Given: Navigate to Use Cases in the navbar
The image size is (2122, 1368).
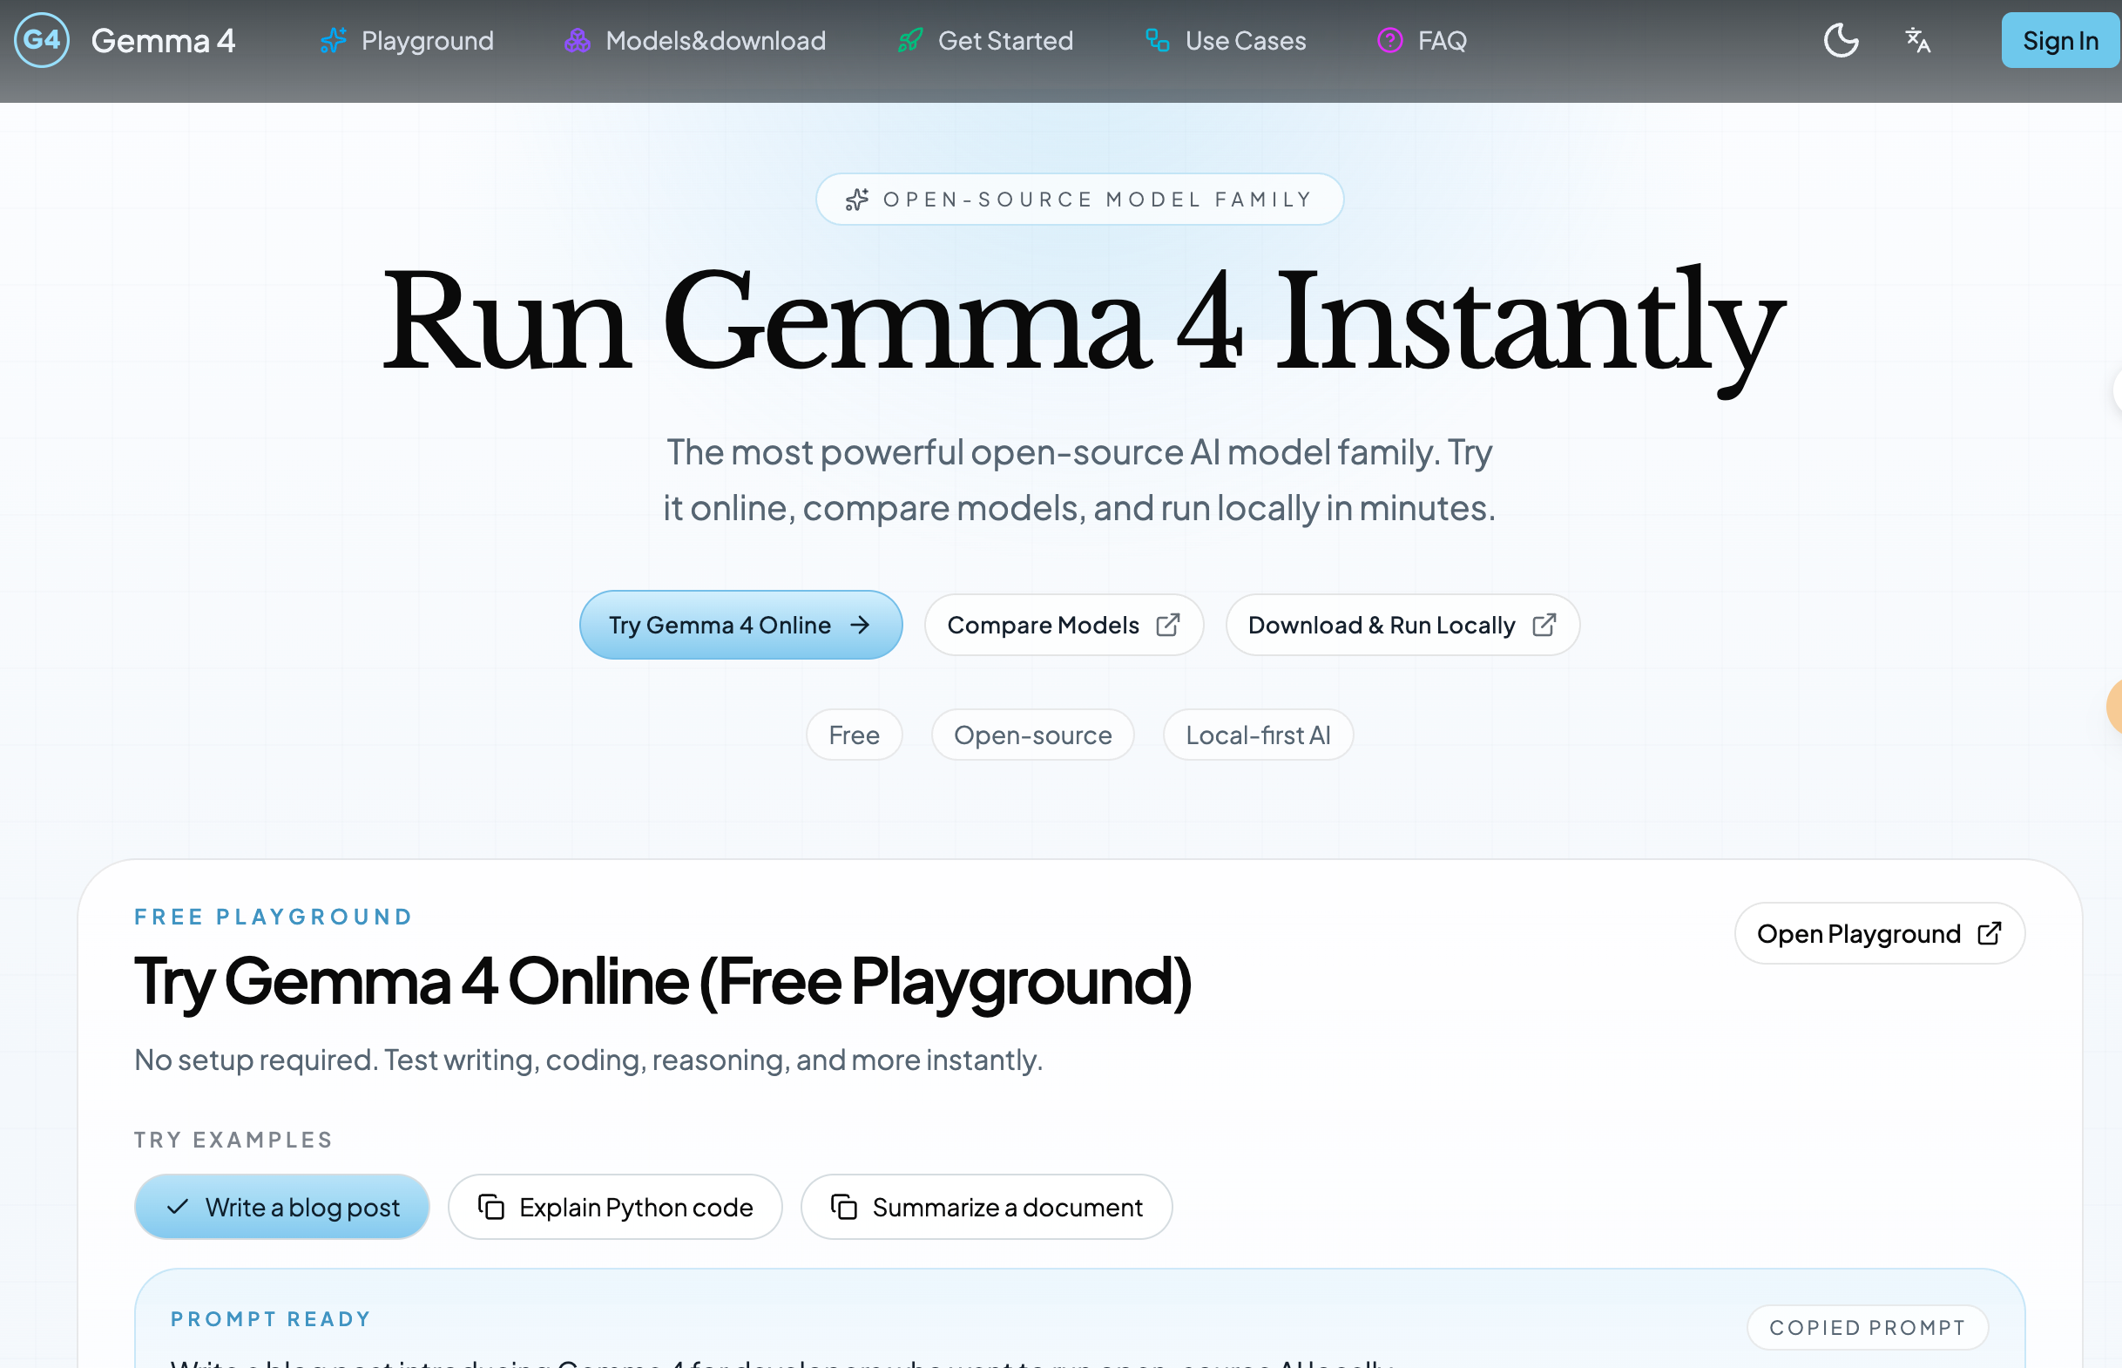Looking at the screenshot, I should (x=1246, y=40).
